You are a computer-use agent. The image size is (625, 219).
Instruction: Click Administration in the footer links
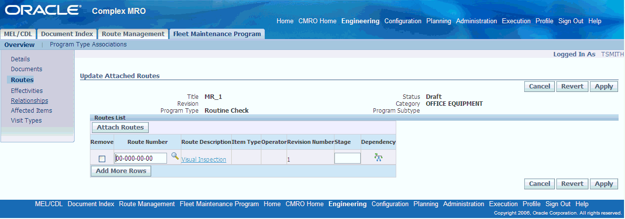tap(463, 204)
